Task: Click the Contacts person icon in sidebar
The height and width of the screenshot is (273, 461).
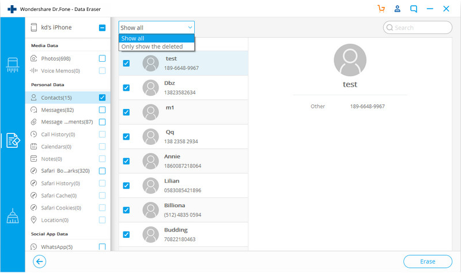Action: [x=34, y=98]
